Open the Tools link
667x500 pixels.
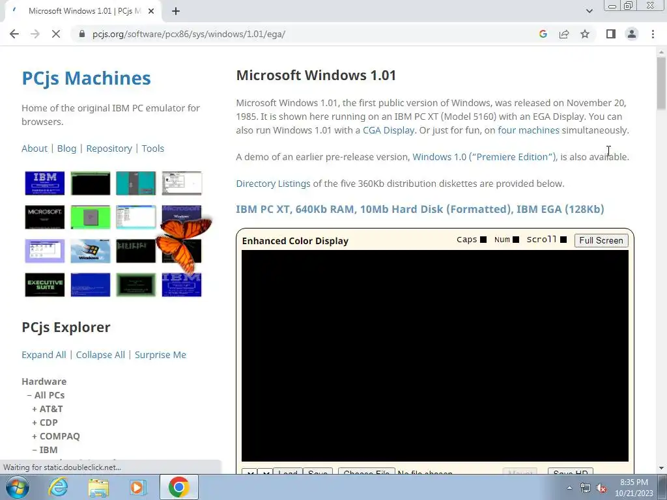click(x=152, y=148)
